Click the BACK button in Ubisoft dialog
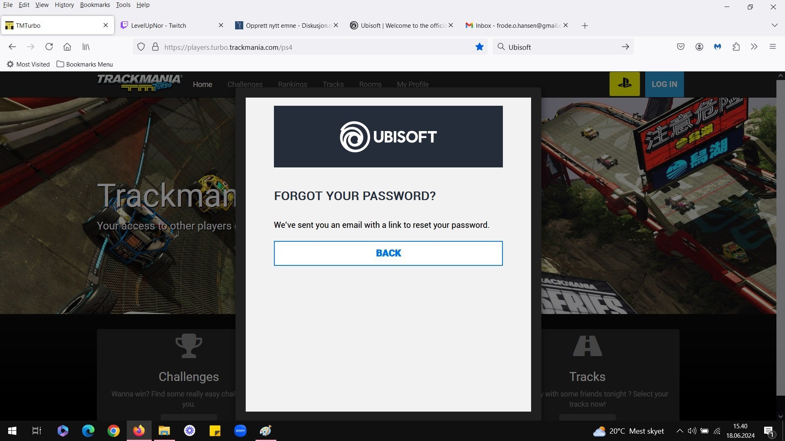 click(x=388, y=253)
